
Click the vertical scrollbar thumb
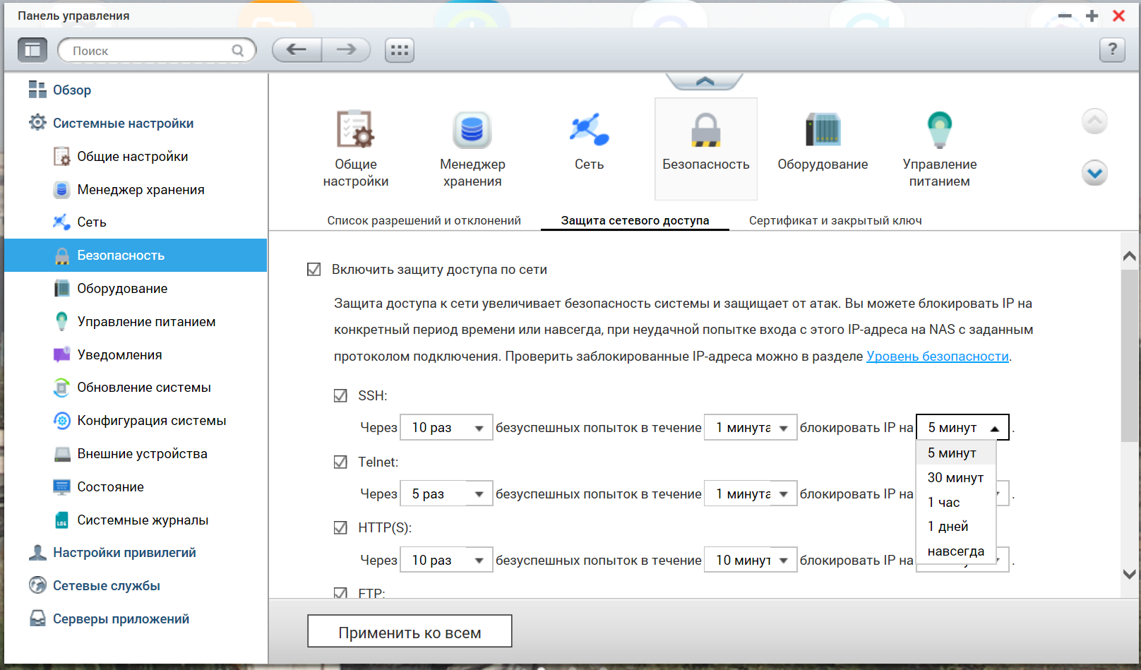tap(1130, 355)
